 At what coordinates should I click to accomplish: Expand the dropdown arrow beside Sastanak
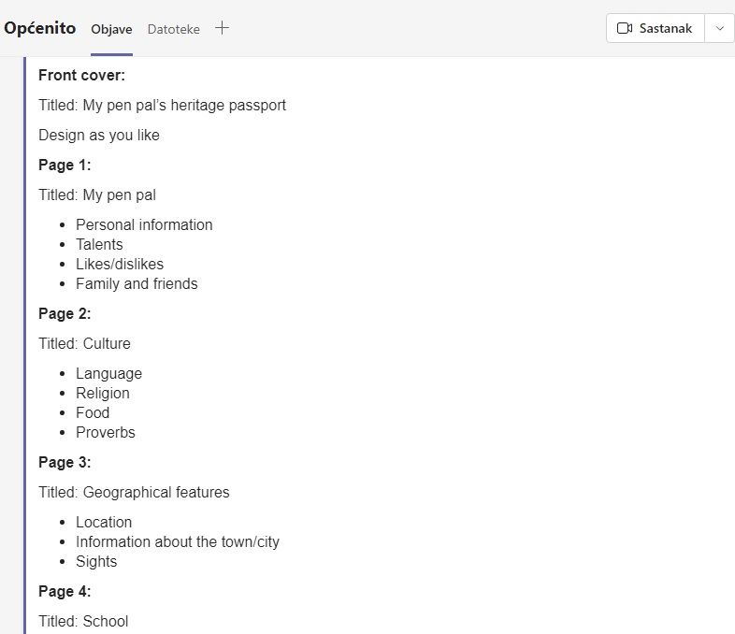point(719,28)
